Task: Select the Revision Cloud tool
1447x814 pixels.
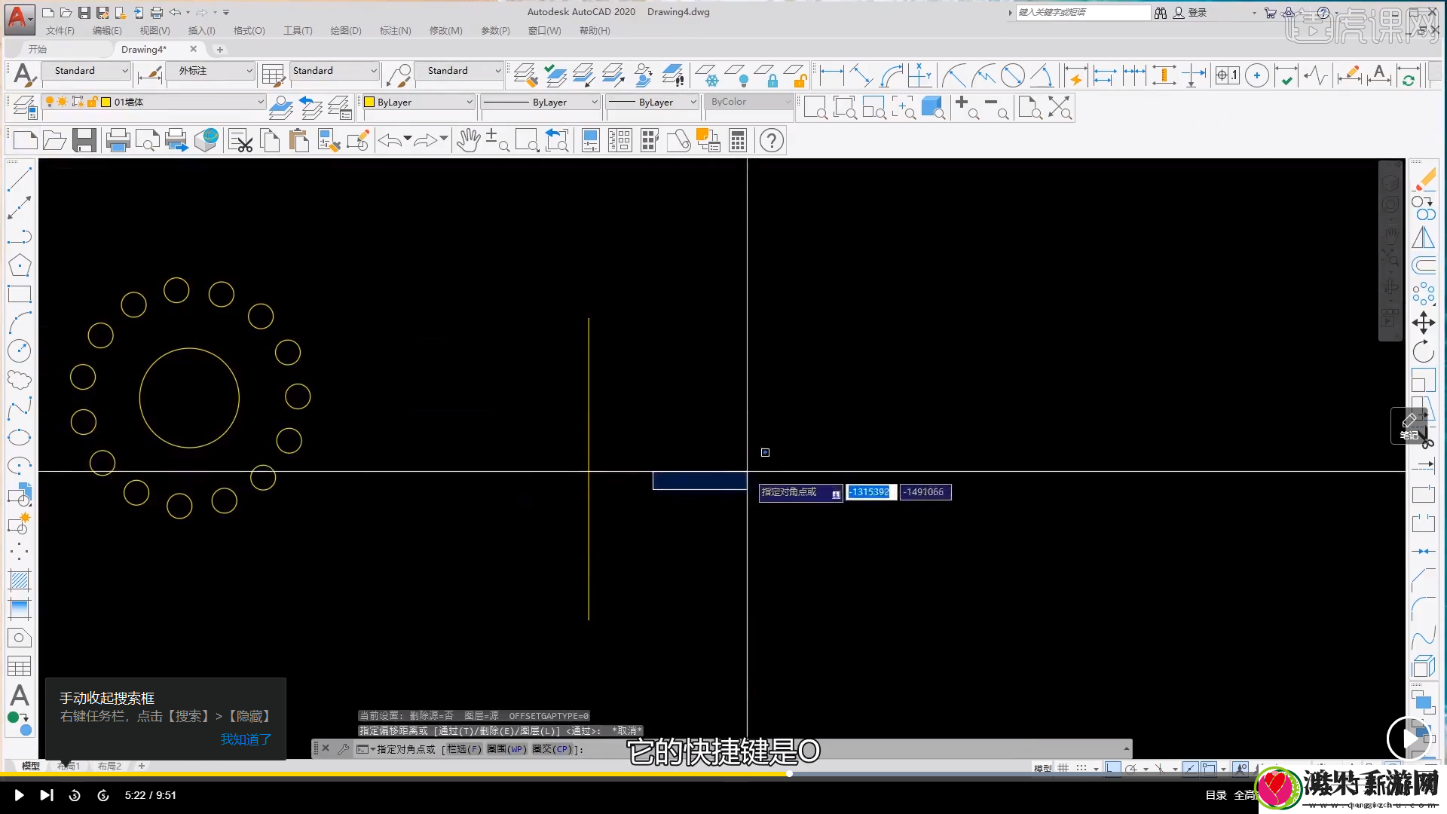Action: click(20, 380)
